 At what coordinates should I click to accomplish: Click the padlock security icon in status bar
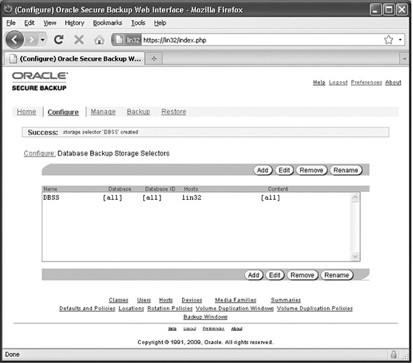point(394,354)
